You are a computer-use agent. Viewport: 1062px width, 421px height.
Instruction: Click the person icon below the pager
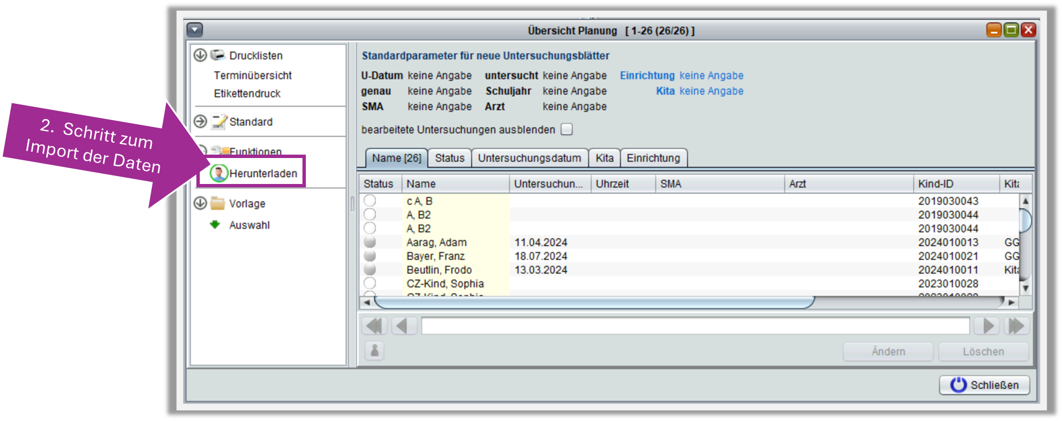coord(374,351)
